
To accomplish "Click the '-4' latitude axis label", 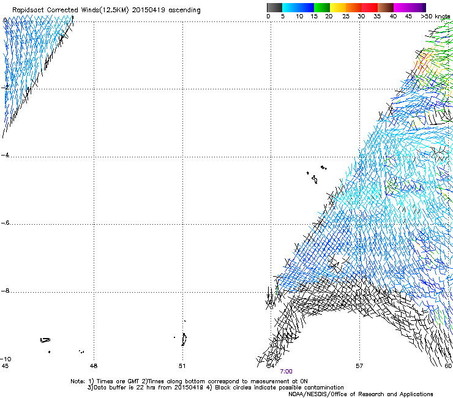I will [x=5, y=155].
